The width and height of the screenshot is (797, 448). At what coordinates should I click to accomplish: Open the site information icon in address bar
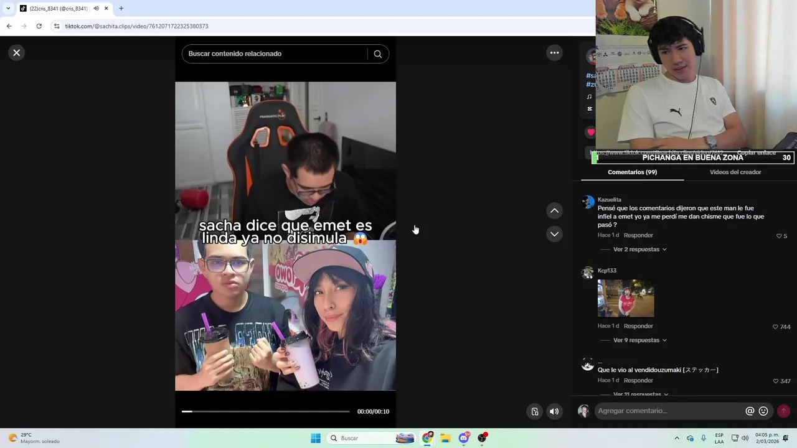tap(57, 26)
